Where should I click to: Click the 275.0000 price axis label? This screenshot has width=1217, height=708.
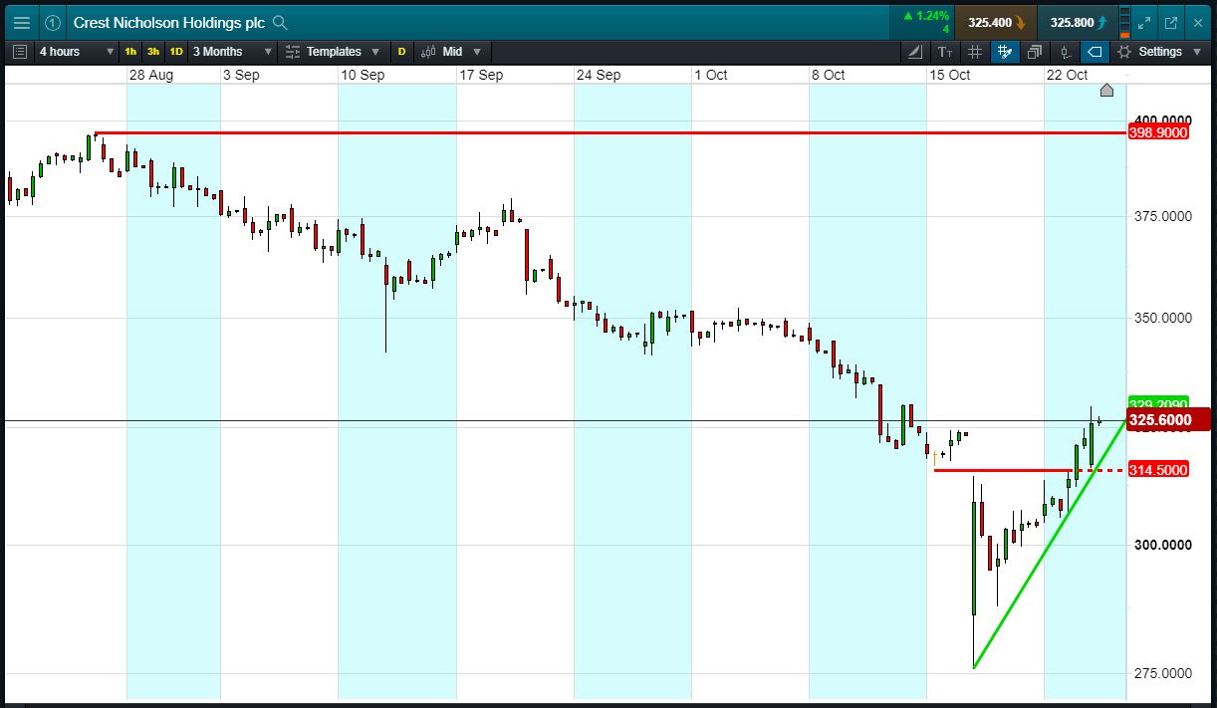[1163, 674]
